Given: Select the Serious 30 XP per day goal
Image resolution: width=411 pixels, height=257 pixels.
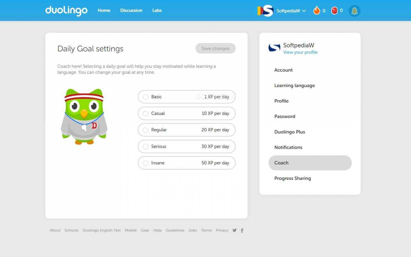Looking at the screenshot, I should point(187,146).
